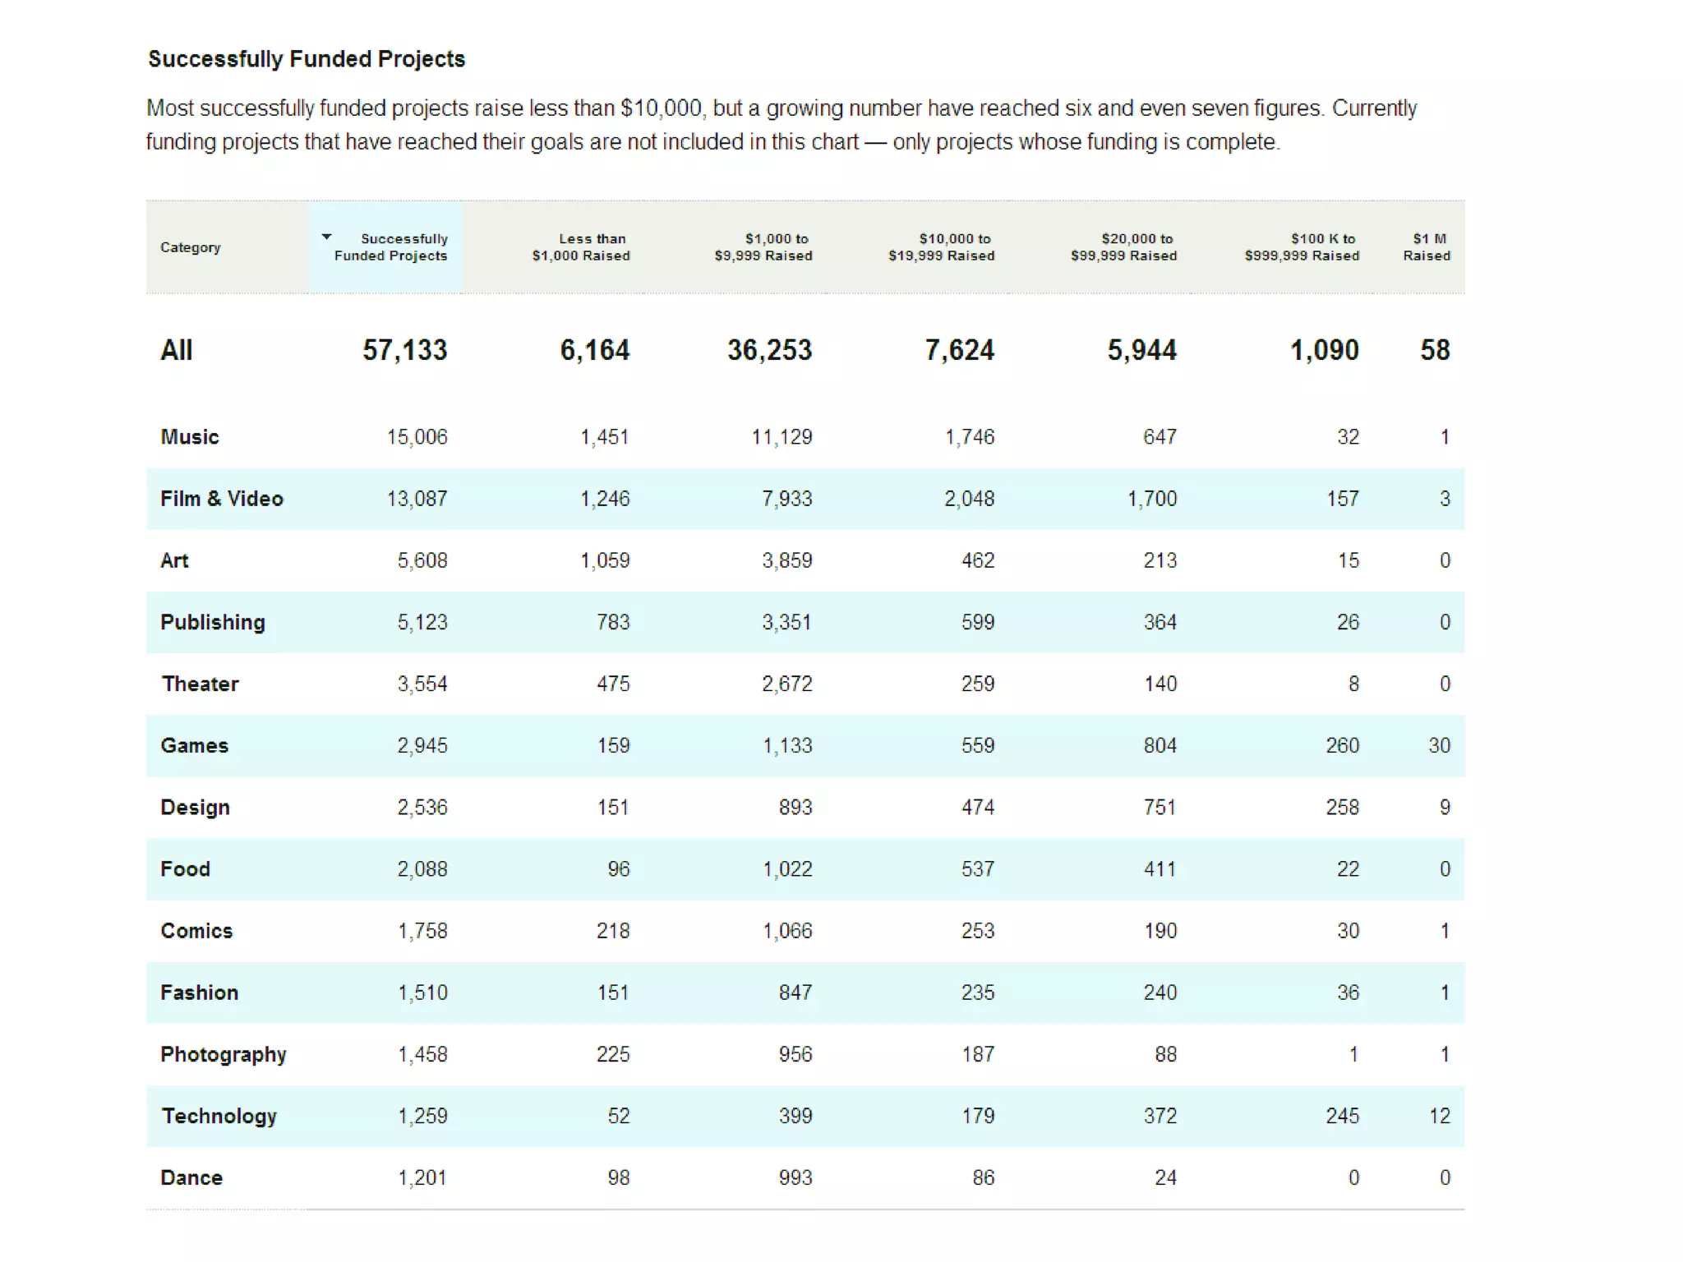This screenshot has height=1262, width=1683.
Task: Select the Comics category
Action: coord(197,931)
